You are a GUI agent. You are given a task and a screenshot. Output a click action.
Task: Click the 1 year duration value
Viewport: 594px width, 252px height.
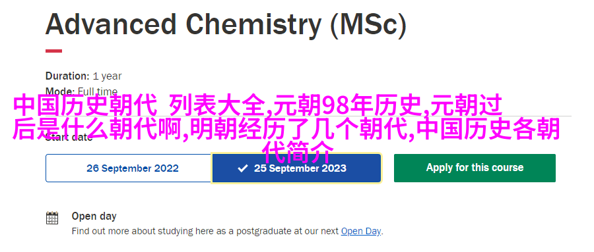click(x=107, y=76)
